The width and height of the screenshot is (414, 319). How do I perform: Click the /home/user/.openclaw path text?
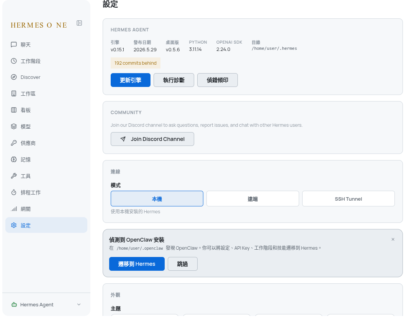click(x=140, y=248)
